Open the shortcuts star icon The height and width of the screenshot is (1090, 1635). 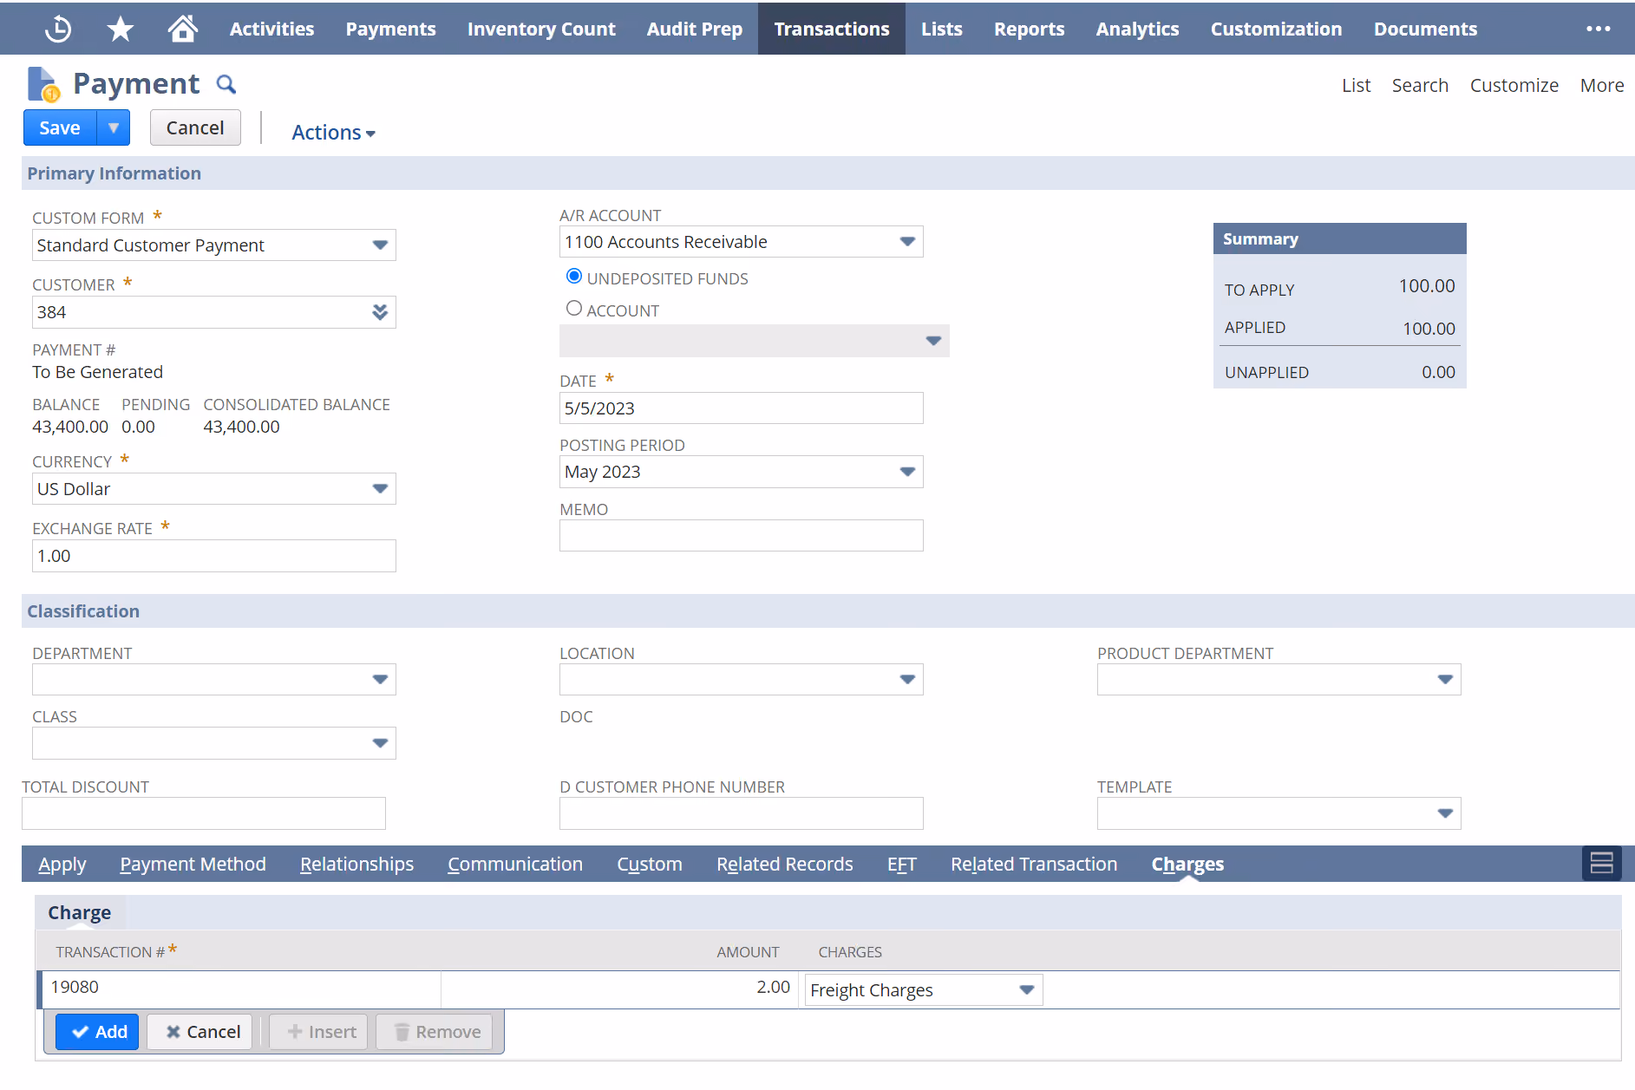click(120, 29)
